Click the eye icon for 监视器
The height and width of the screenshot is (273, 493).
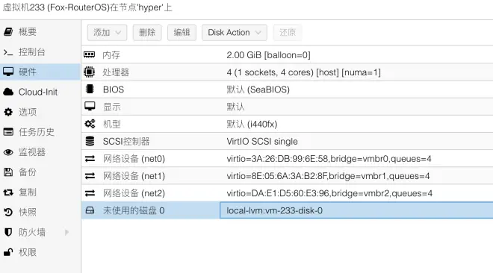click(x=8, y=152)
